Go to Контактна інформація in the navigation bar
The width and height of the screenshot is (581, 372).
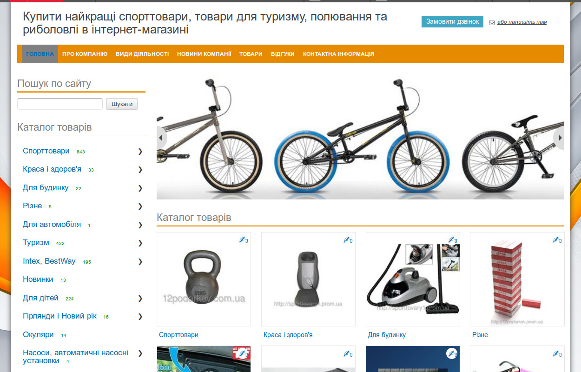click(x=339, y=54)
